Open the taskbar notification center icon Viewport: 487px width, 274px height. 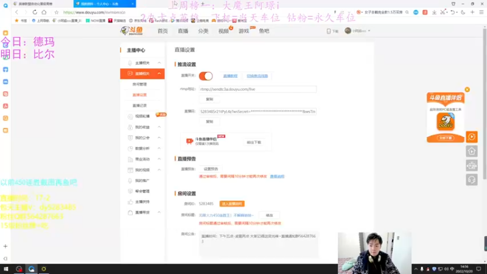[x=478, y=269]
